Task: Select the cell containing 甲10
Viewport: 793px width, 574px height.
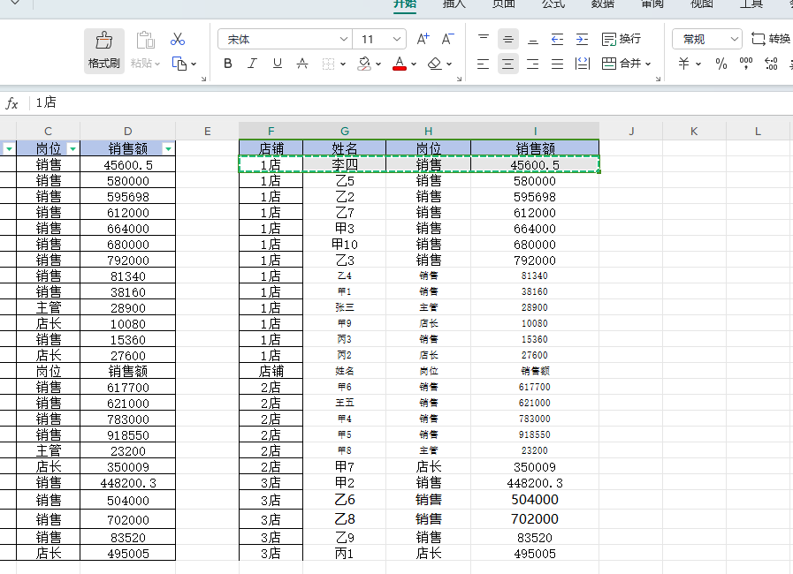Action: click(345, 244)
